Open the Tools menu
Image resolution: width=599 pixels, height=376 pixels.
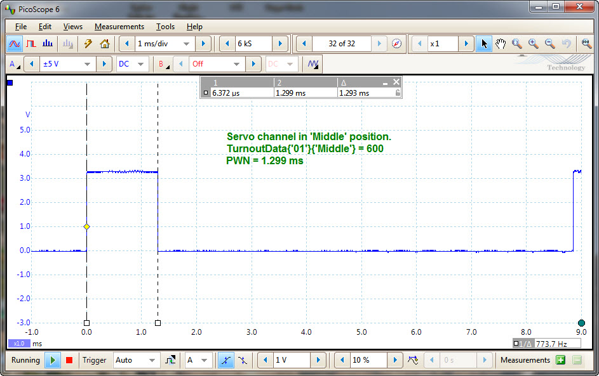pyautogui.click(x=165, y=26)
